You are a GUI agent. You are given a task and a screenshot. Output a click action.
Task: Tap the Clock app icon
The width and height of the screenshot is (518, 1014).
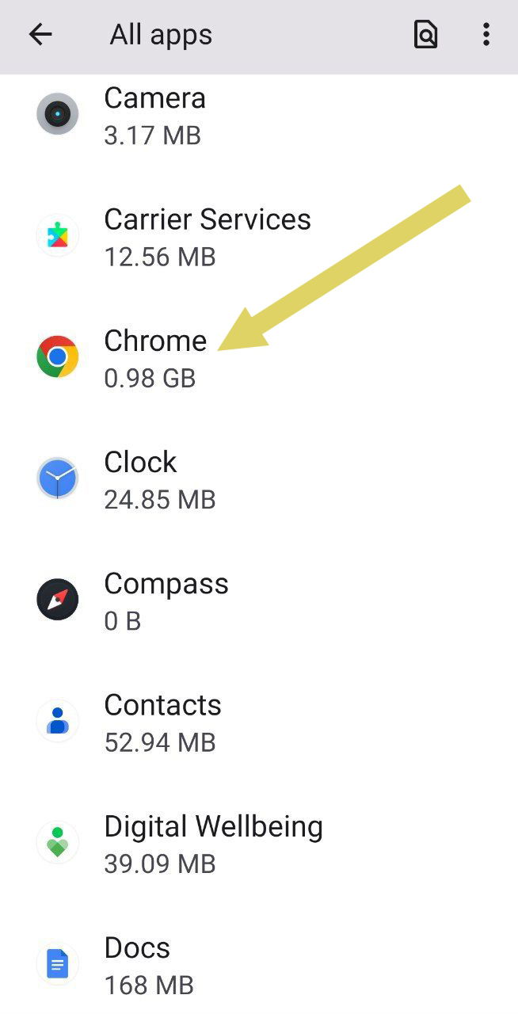57,478
